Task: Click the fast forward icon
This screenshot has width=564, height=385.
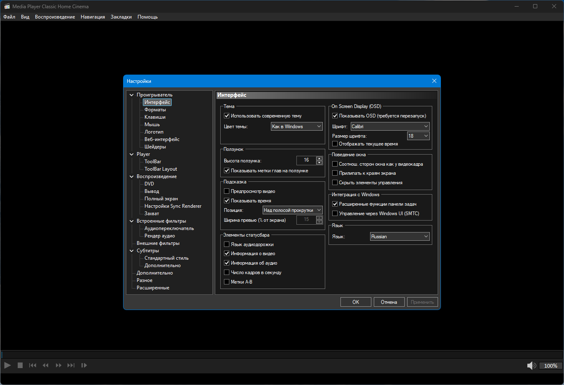Action: (x=58, y=365)
